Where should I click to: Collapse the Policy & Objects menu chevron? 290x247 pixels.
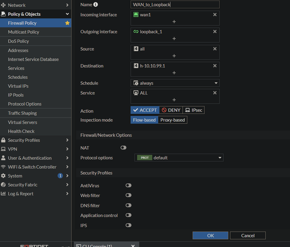click(x=67, y=14)
